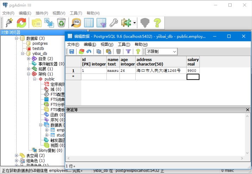Click the yellow help question mark in main toolbar
The width and height of the screenshot is (252, 174).
[157, 23]
